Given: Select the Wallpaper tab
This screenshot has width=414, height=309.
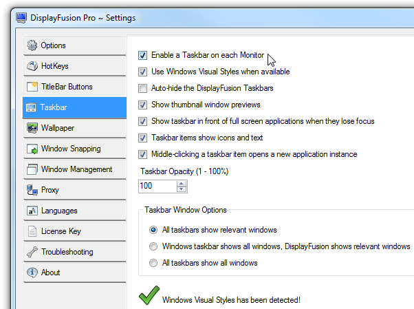Looking at the screenshot, I should (75, 128).
